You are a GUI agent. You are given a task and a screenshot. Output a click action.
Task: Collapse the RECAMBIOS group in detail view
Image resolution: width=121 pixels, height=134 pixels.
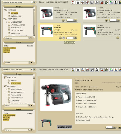pyautogui.click(x=3, y=86)
